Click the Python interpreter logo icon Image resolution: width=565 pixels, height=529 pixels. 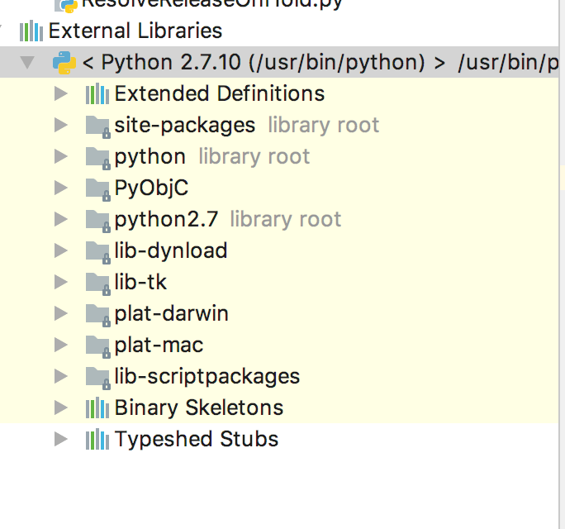(x=64, y=62)
